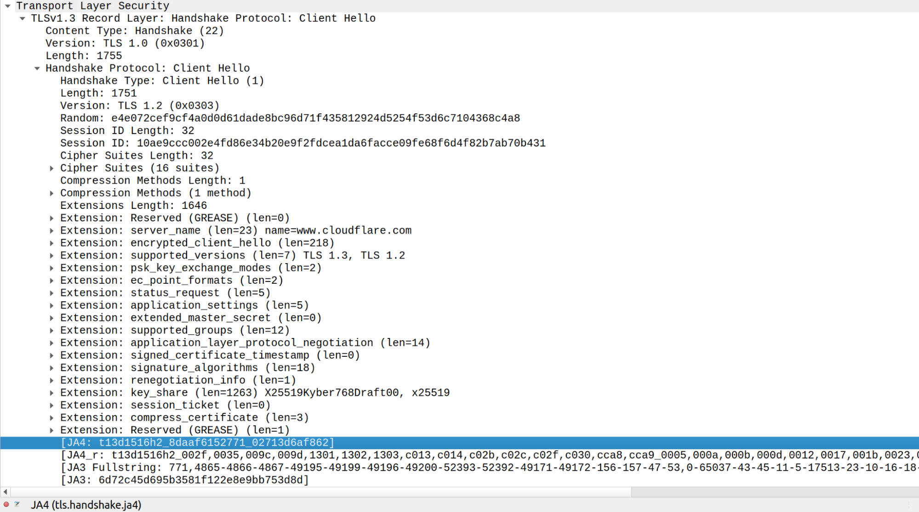Collapse the TLSv1.3 Record Layer node
The image size is (919, 512).
(x=23, y=18)
